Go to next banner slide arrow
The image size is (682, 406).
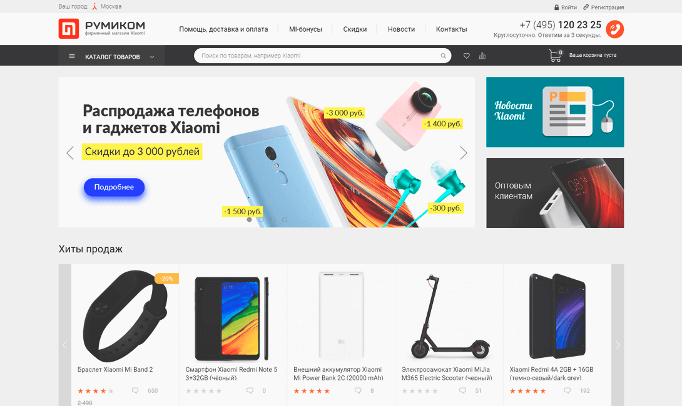coord(463,152)
